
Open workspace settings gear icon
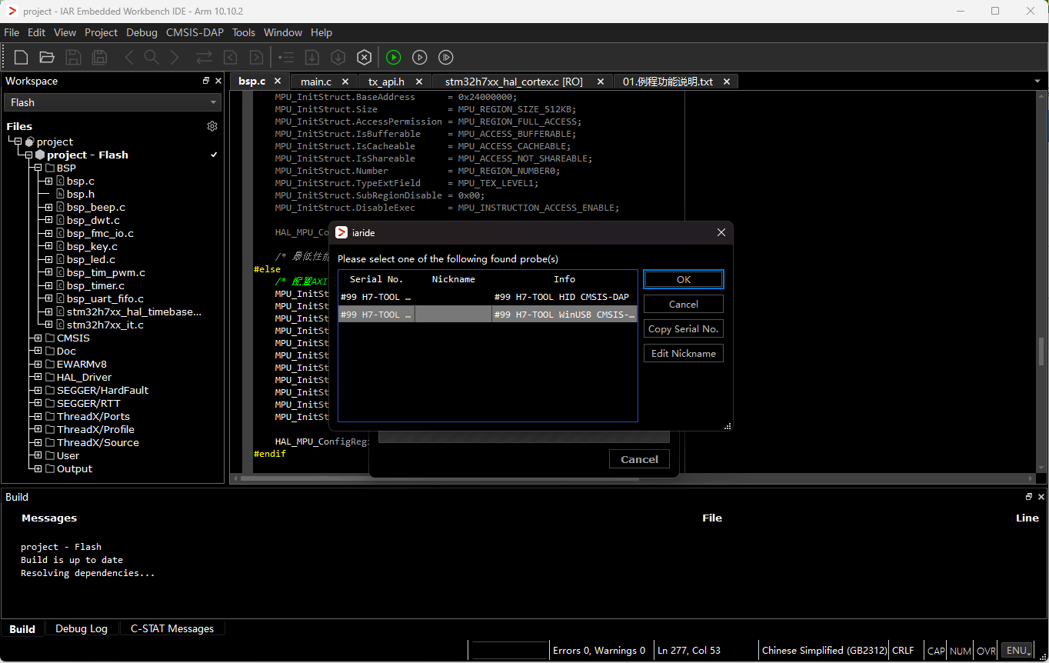pyautogui.click(x=212, y=126)
